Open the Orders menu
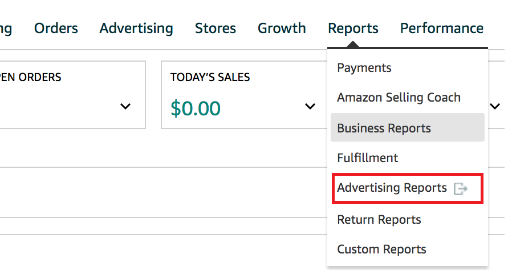508x270 pixels. (x=56, y=28)
